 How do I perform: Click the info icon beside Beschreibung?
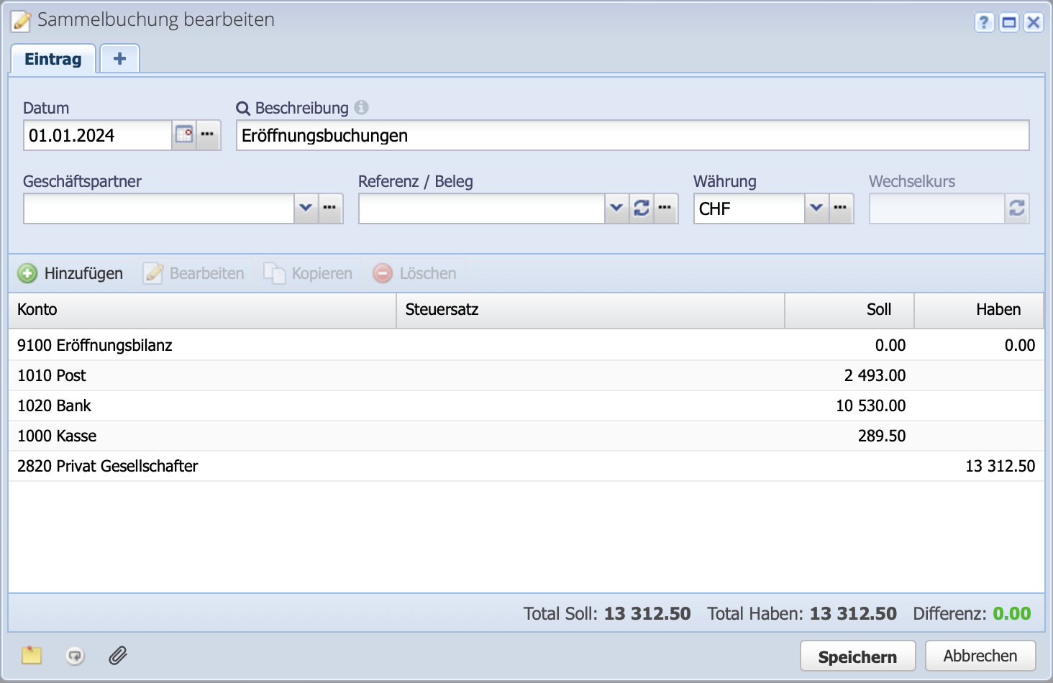361,107
